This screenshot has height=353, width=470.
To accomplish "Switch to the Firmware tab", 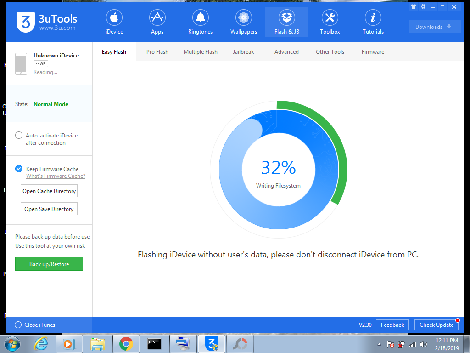I will click(373, 52).
